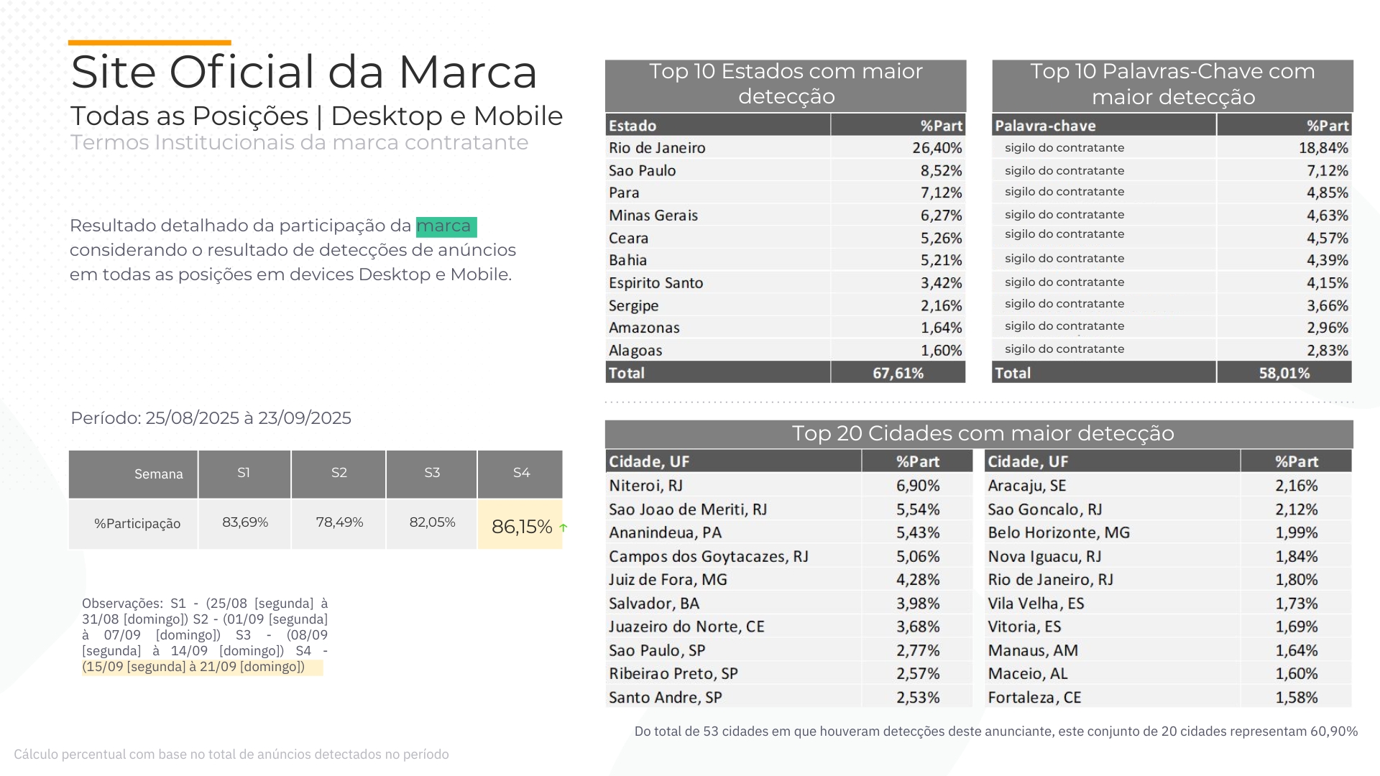This screenshot has width=1380, height=776.
Task: Click the "Top 10 Estados com maior detecção" header
Action: tap(785, 84)
